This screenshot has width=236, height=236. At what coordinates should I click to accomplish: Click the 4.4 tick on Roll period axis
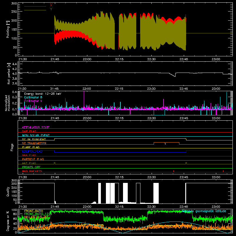tap(14, 64)
